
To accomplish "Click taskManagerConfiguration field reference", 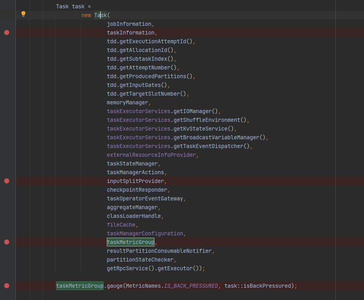I will click(145, 233).
